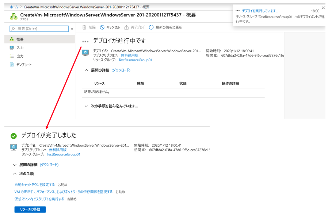Click the 種類 column header

point(140,83)
